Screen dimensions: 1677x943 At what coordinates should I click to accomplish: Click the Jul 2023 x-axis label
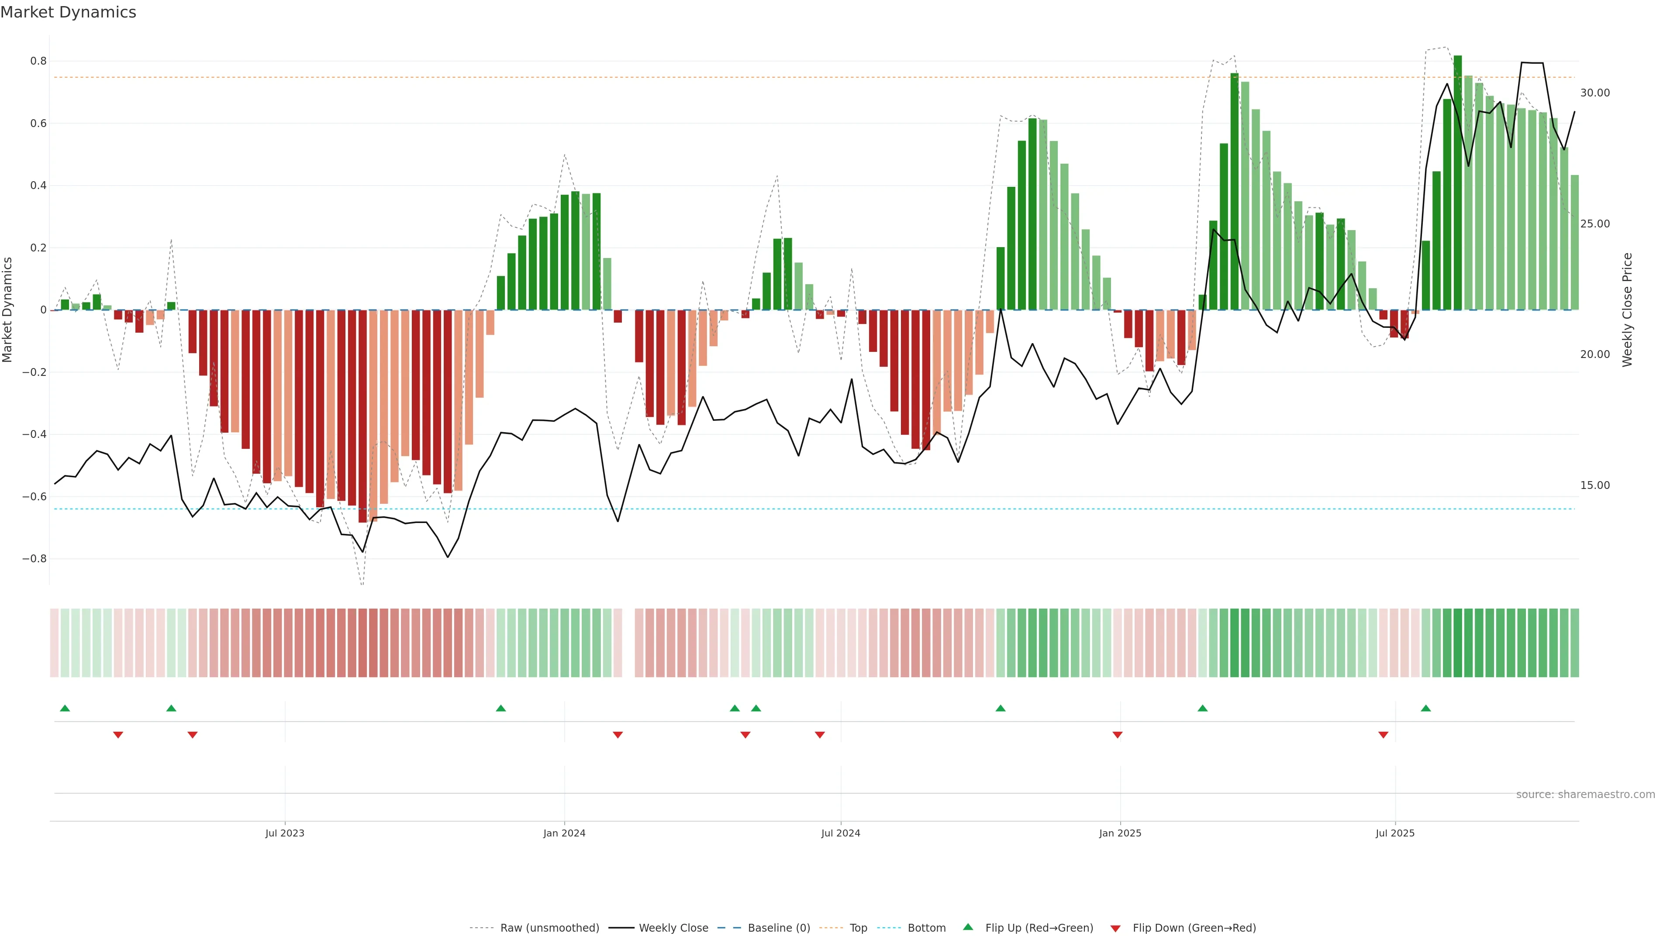[284, 833]
